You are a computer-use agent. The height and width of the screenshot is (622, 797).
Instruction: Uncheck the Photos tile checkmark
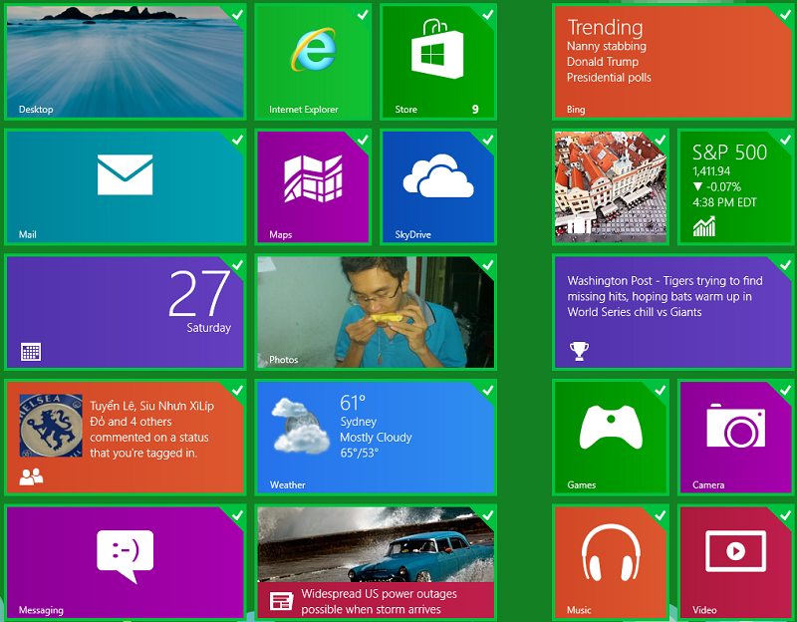pos(487,265)
